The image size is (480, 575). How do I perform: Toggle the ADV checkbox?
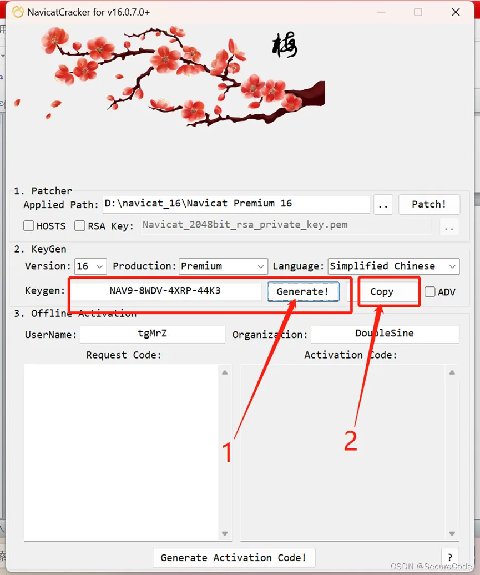430,292
